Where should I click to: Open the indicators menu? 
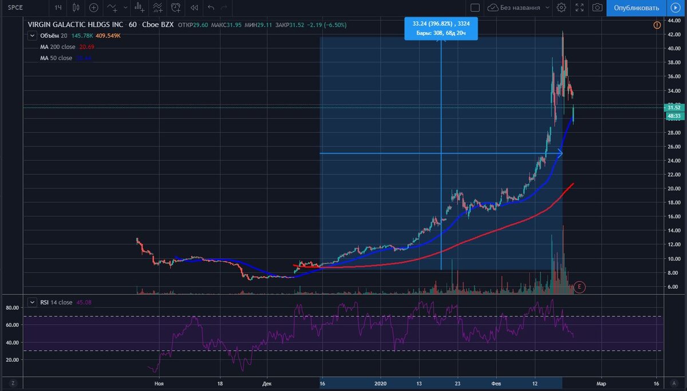(x=113, y=8)
